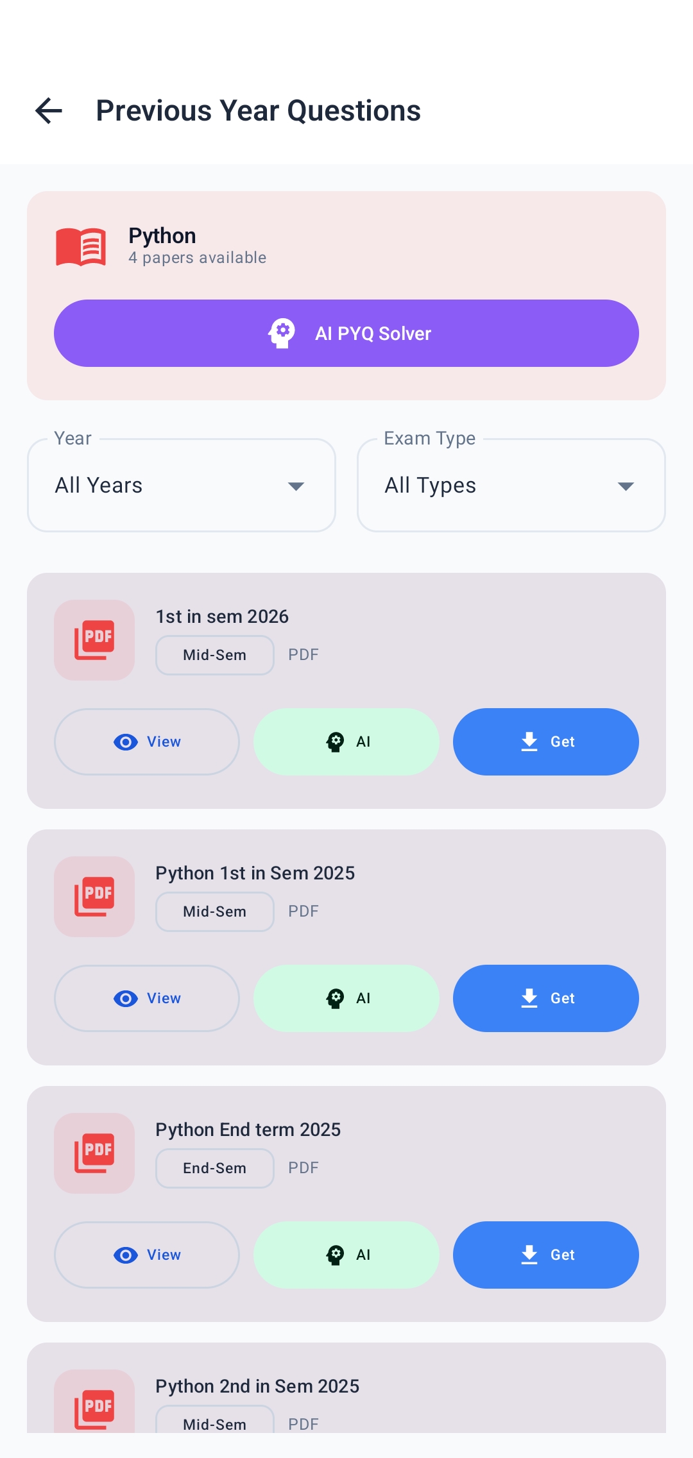Tap the PDF icon for Python 1st in Sem 2025
Screen dimensions: 693x1458
pyautogui.click(x=94, y=896)
